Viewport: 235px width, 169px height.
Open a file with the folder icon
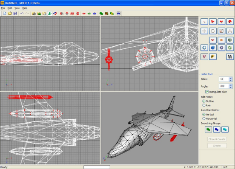[10, 14]
